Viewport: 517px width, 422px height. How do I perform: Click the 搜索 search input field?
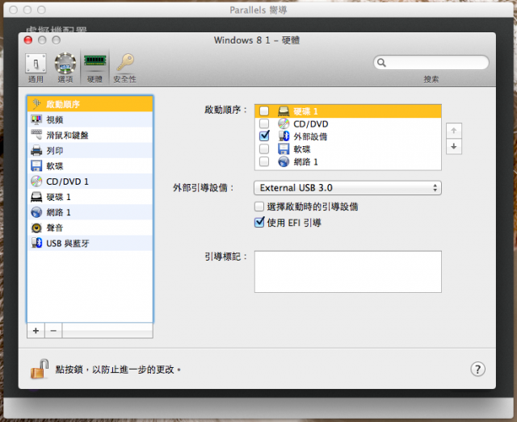pos(431,63)
